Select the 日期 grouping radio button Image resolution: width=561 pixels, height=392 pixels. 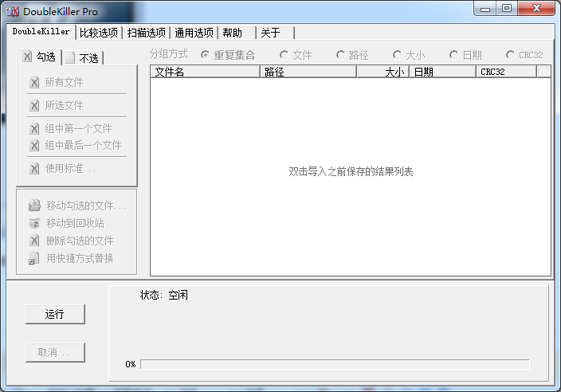pyautogui.click(x=453, y=55)
